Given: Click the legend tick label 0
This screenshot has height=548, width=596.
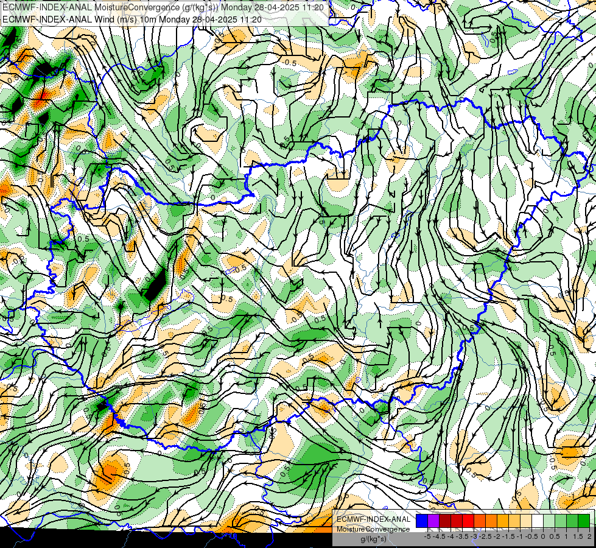Looking at the screenshot, I should 543,536.
